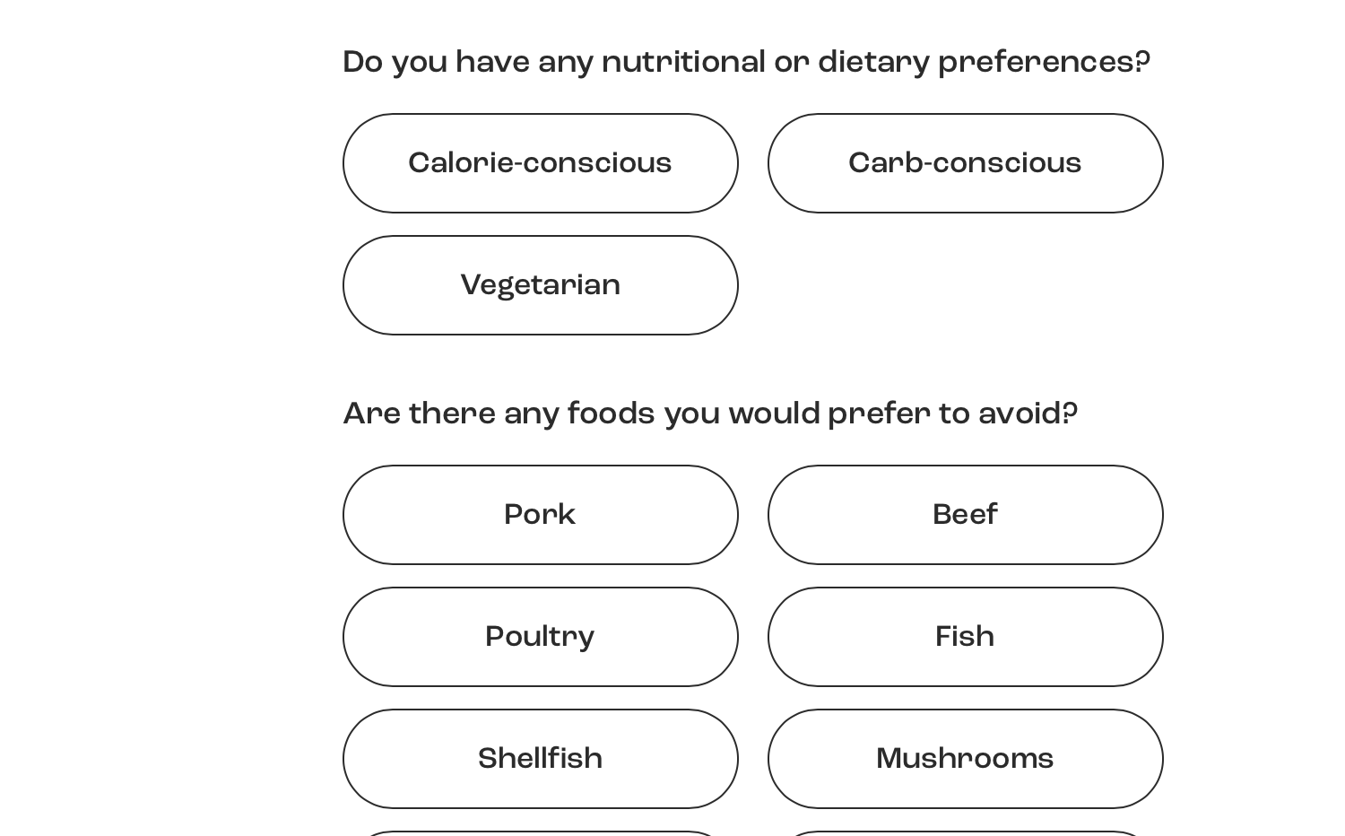Select the Shellfish option

540,759
